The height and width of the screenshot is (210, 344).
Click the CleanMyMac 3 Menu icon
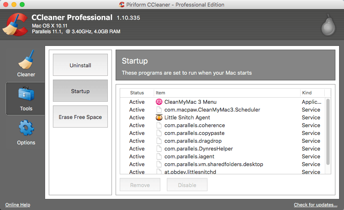click(159, 102)
